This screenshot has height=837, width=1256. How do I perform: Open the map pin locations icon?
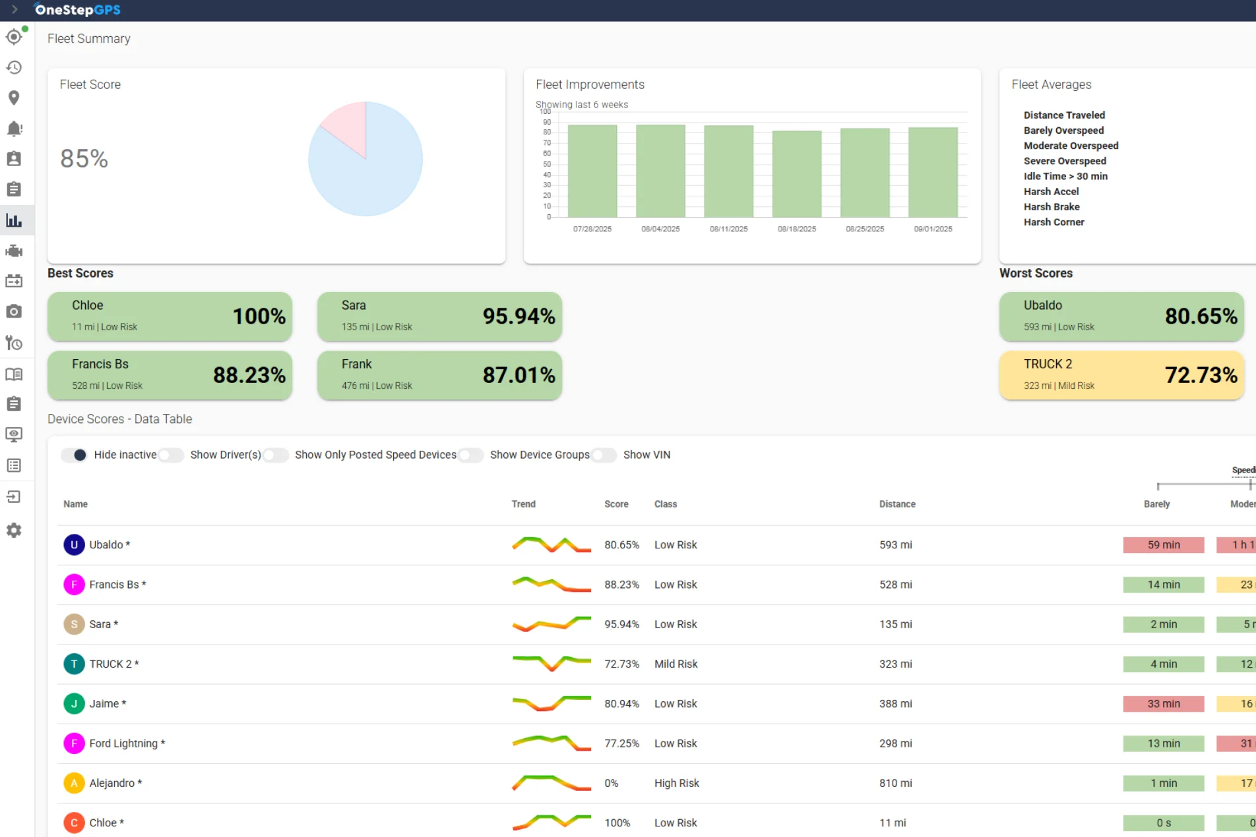14,98
